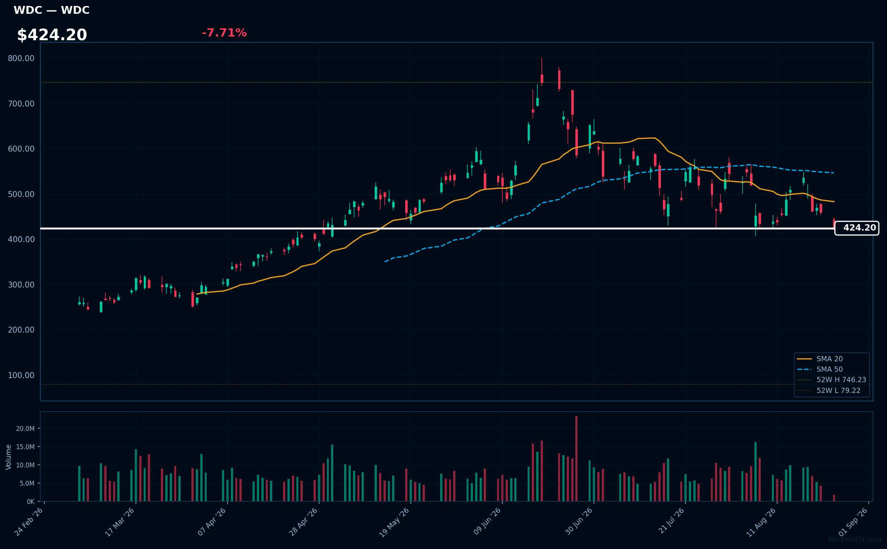Click the 700.00 price axis label

(21, 104)
